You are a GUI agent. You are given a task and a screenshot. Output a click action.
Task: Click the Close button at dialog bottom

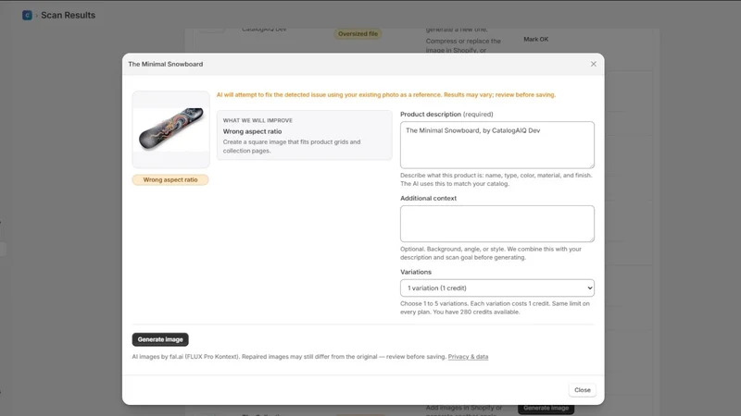583,390
